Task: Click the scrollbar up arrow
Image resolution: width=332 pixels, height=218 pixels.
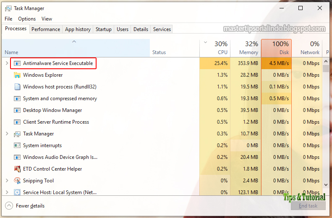Action: pos(326,61)
